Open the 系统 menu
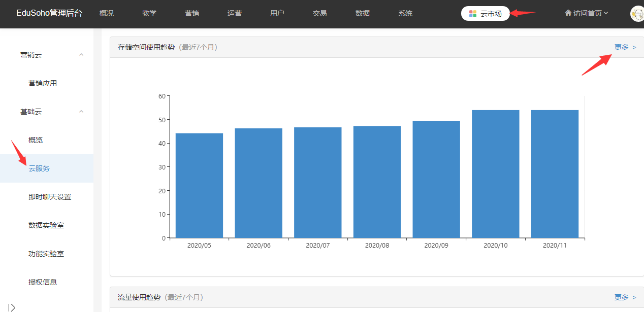The width and height of the screenshot is (644, 312). coord(405,14)
